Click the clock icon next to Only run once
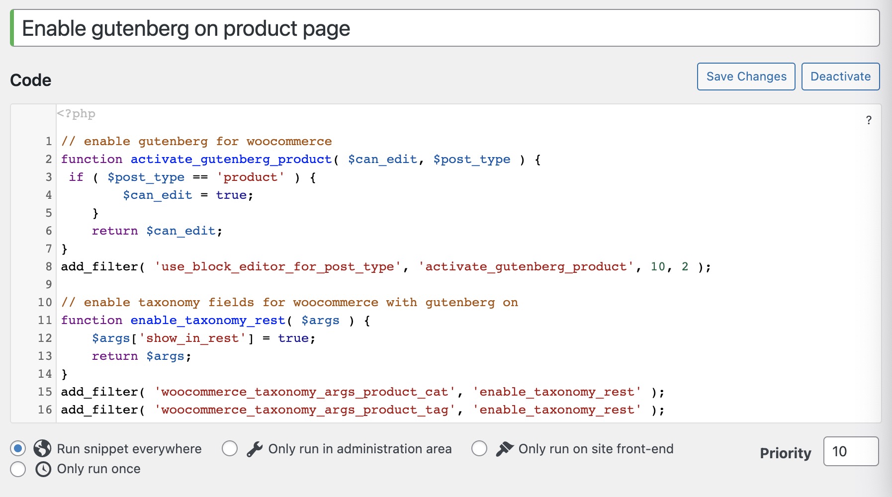The height and width of the screenshot is (497, 892). [42, 469]
